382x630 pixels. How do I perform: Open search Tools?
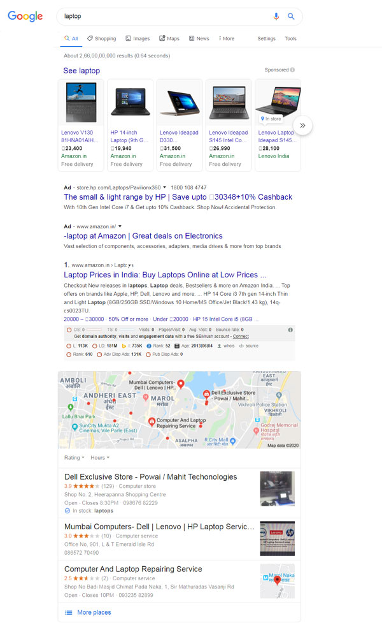point(290,38)
